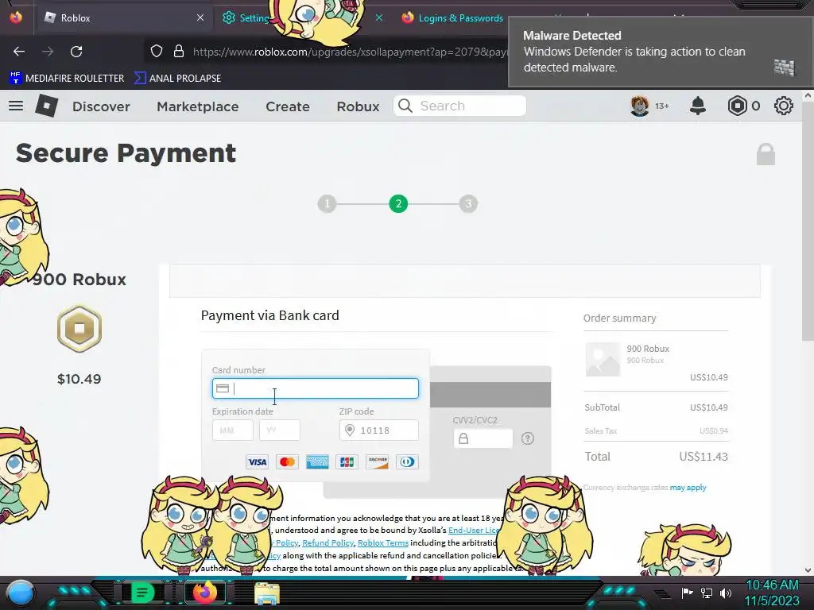Click in the Card number field
The image size is (814, 610).
tap(315, 388)
